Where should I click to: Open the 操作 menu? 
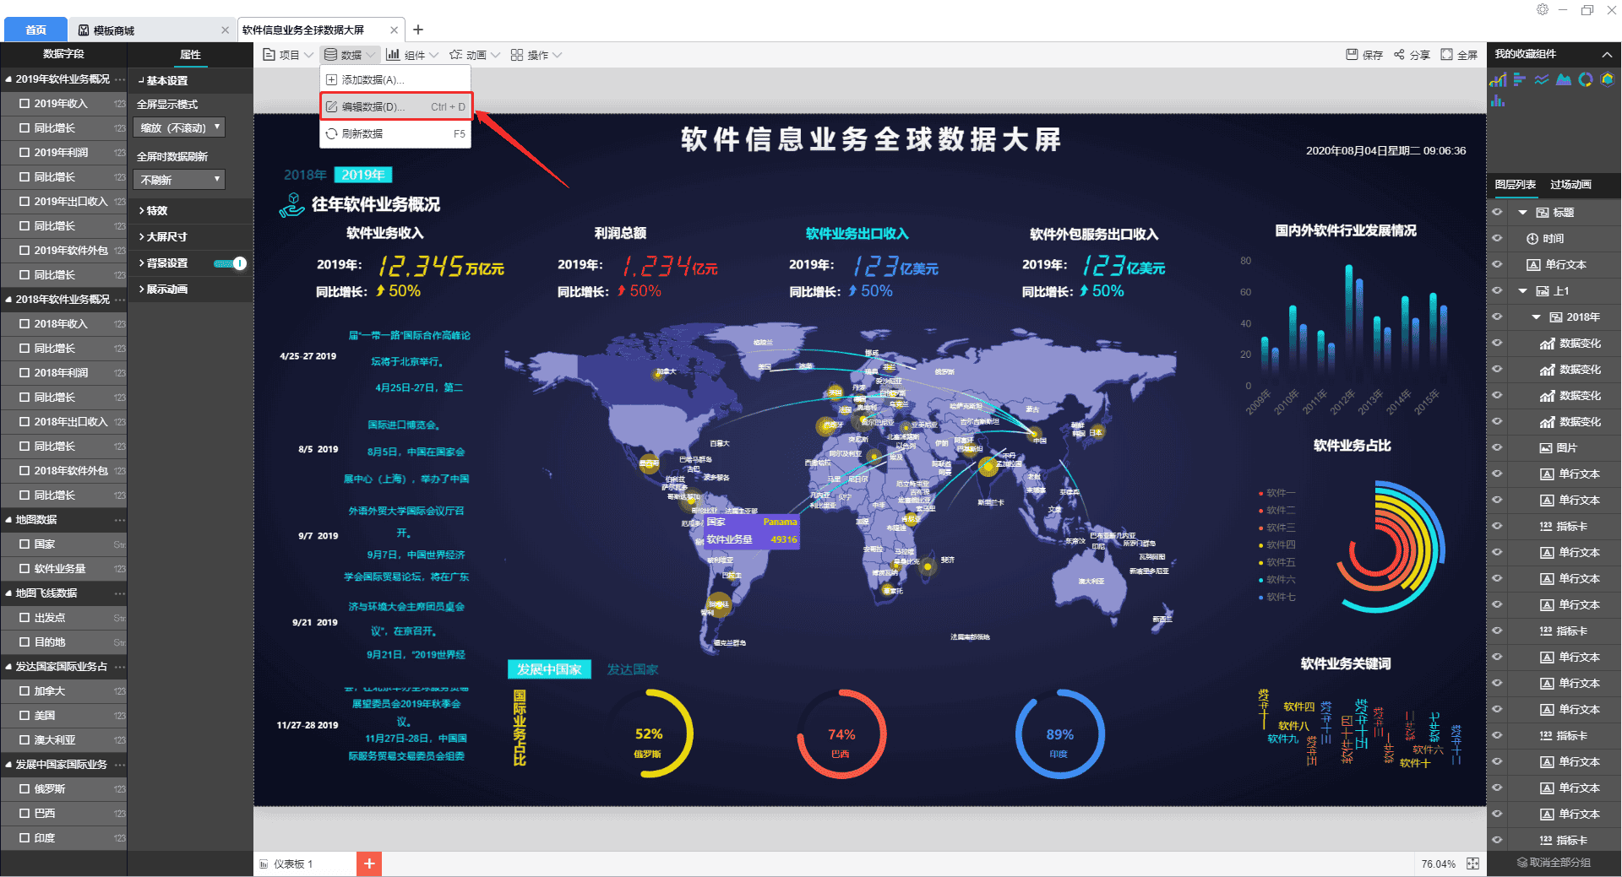(536, 55)
